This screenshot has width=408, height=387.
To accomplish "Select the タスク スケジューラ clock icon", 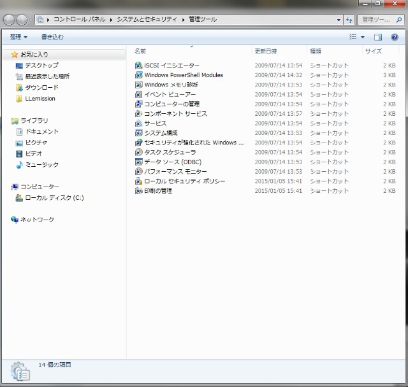I will click(x=139, y=152).
